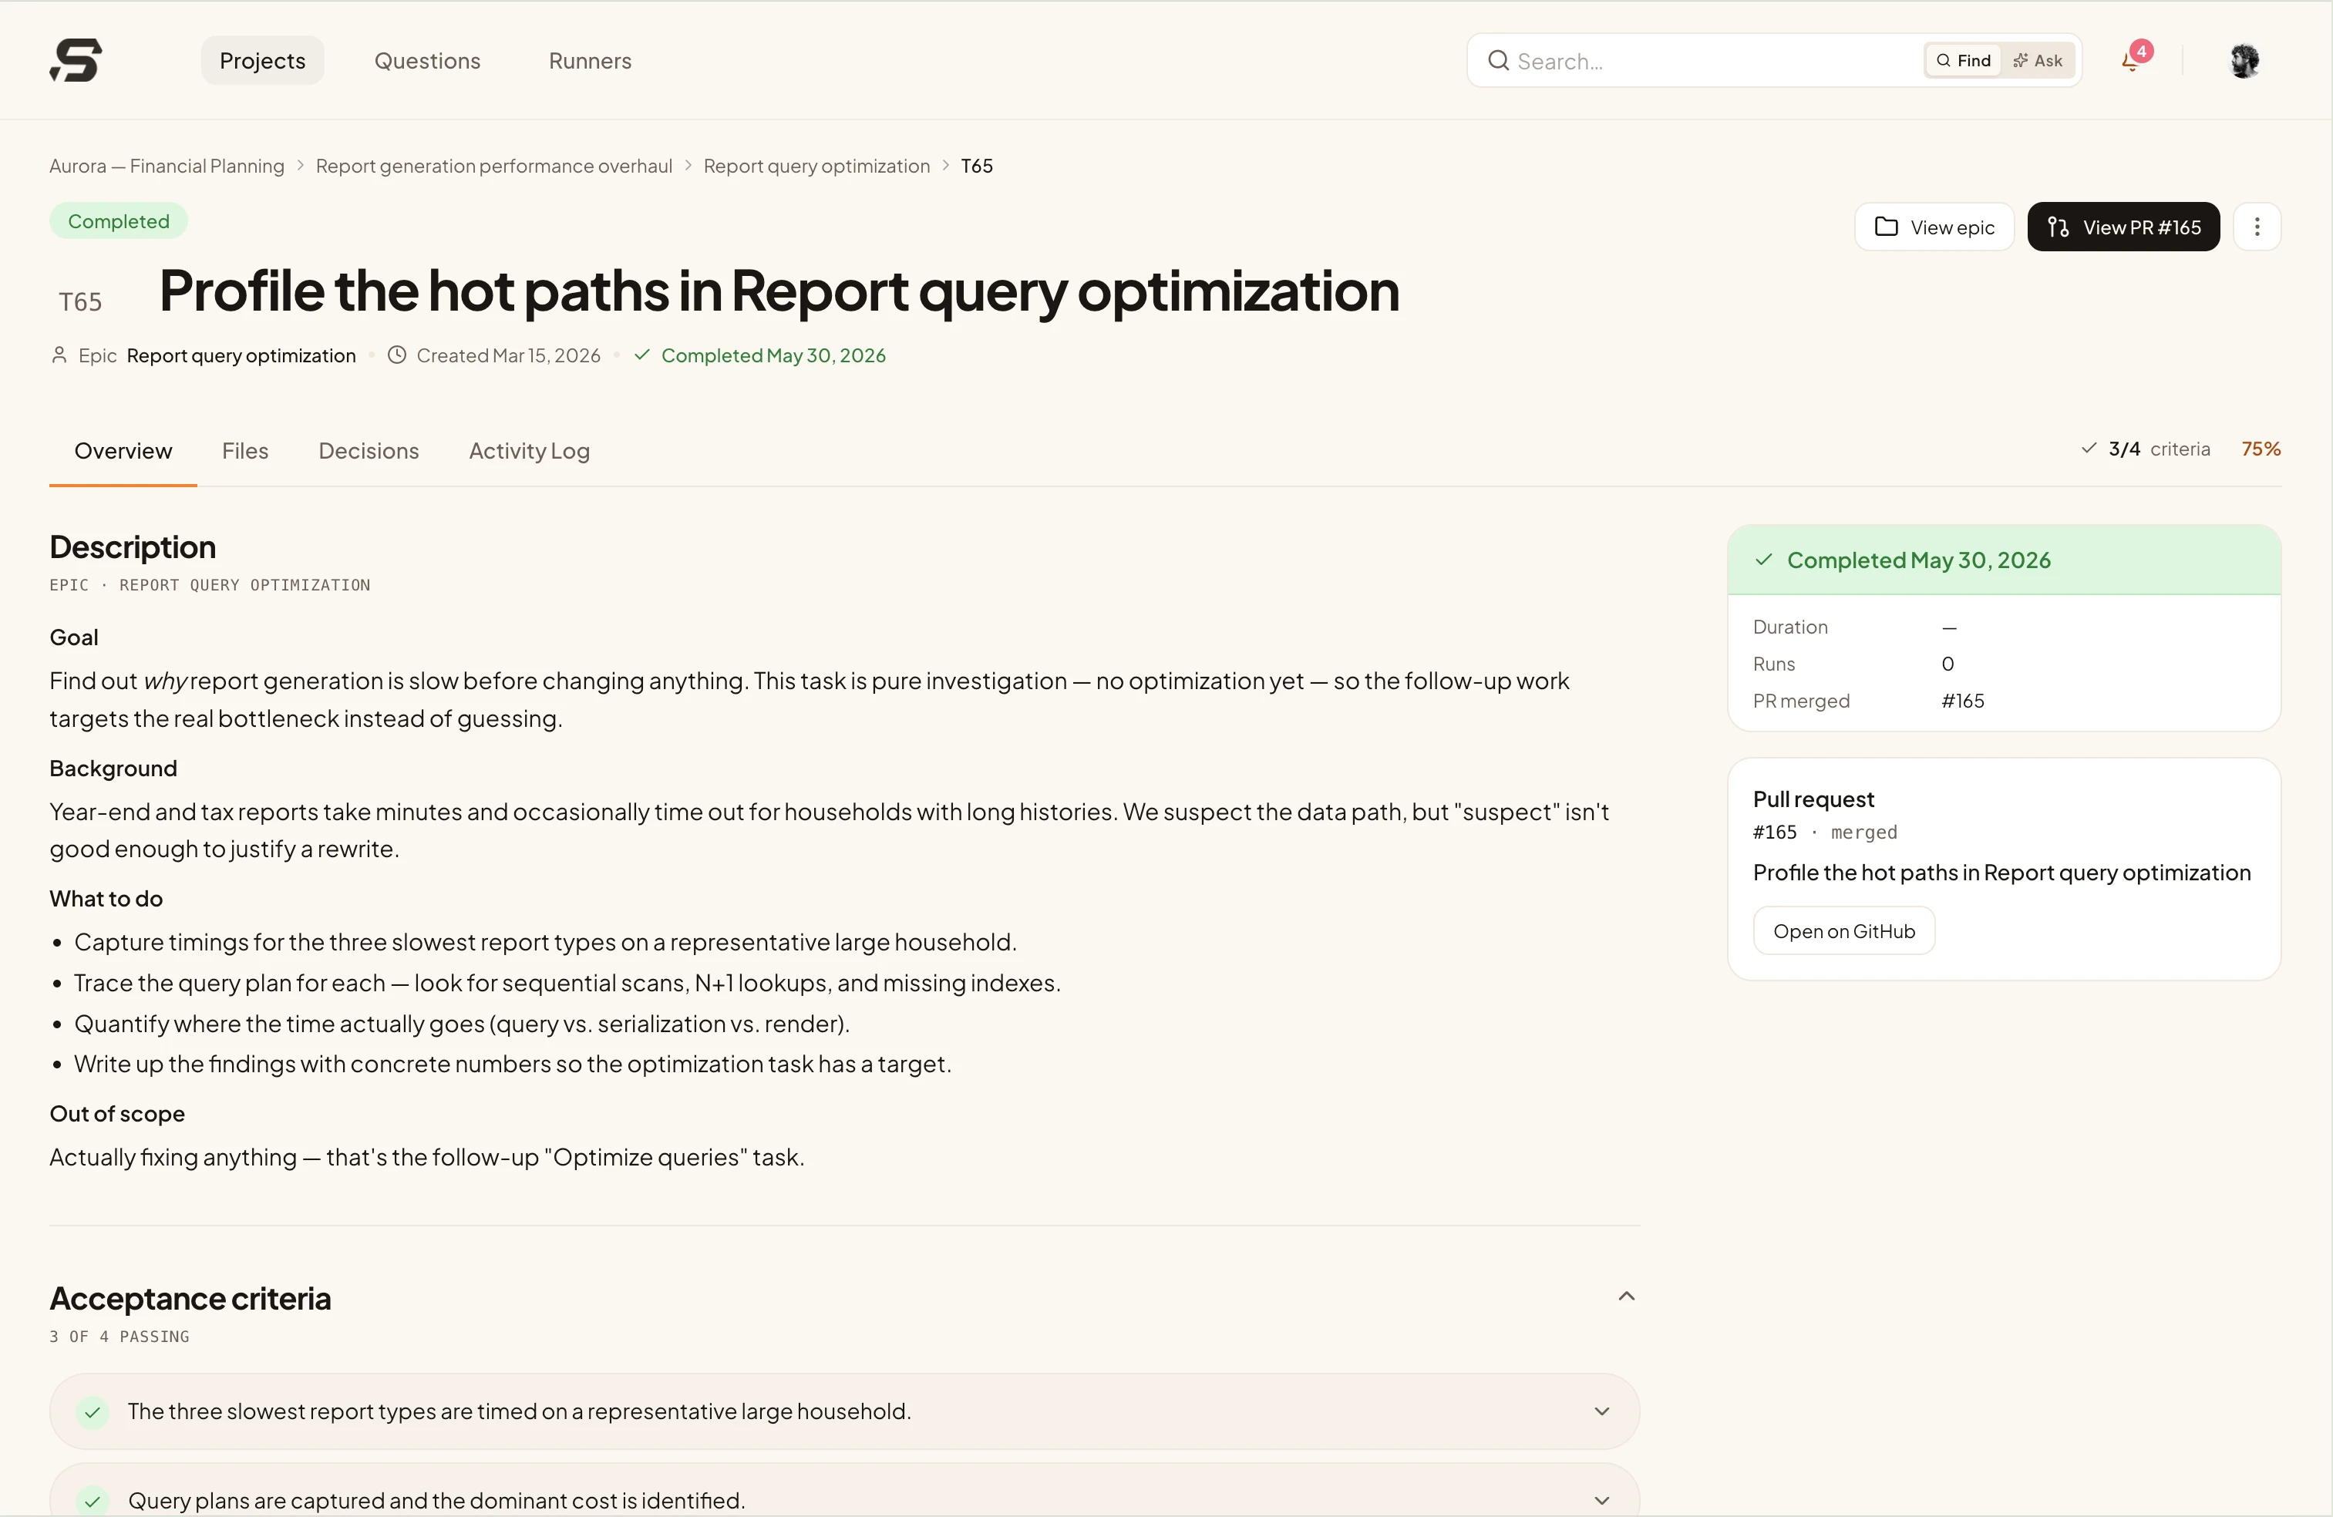
Task: Click the PR merged #165 value
Action: click(1962, 701)
